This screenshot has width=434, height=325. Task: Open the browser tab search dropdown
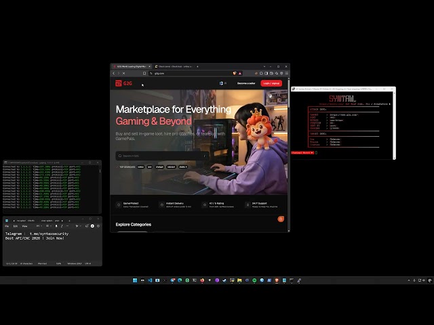pos(264,66)
